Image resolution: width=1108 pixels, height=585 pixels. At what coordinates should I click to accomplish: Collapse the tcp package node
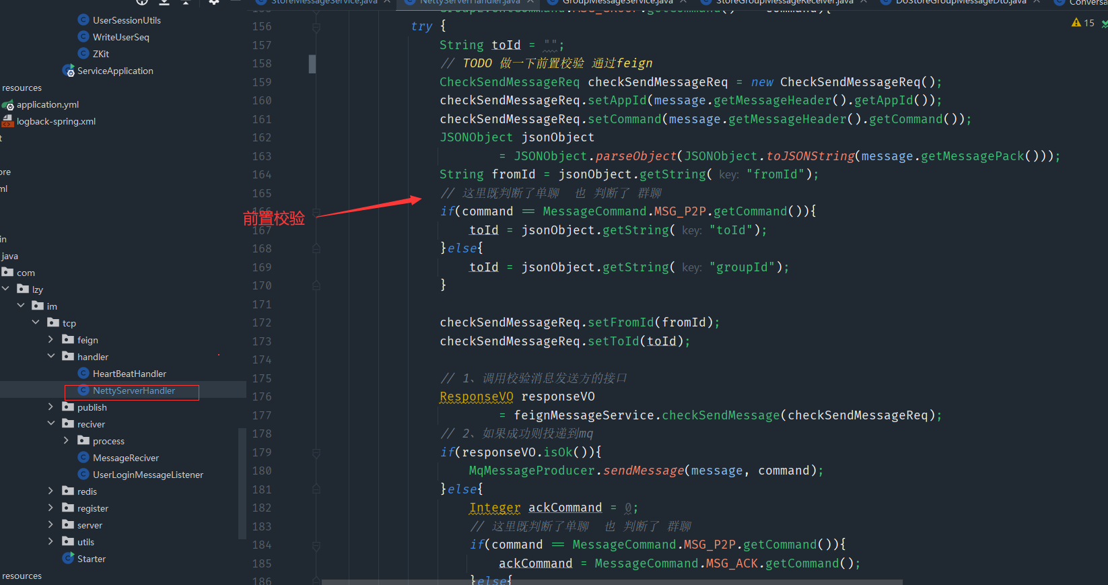pyautogui.click(x=36, y=322)
